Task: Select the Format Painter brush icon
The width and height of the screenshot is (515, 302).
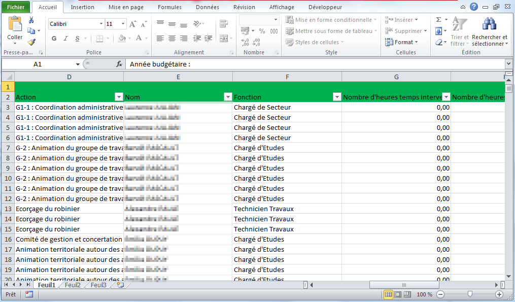Action: [31, 42]
